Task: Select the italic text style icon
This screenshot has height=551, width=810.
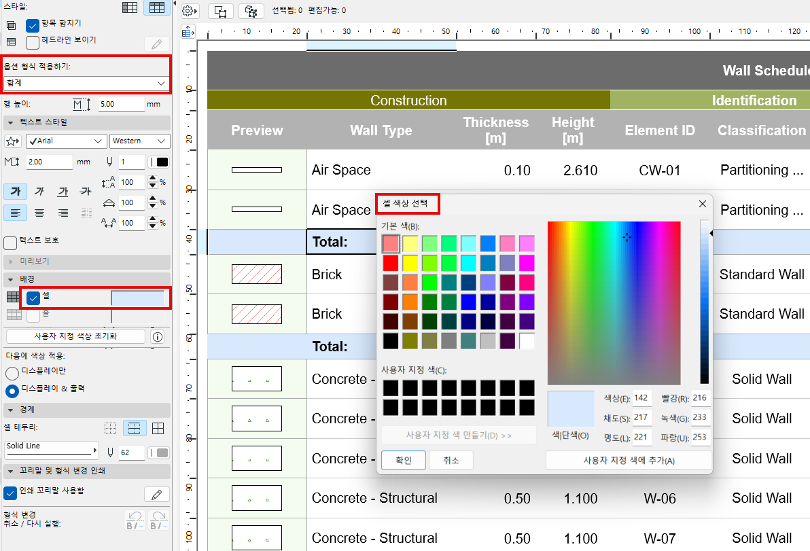Action: point(39,192)
